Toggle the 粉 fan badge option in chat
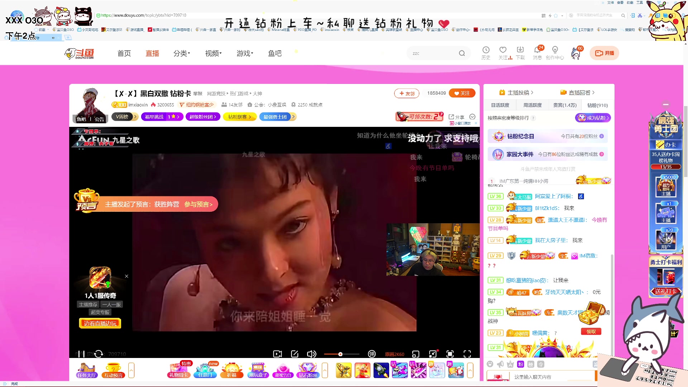The width and height of the screenshot is (688, 387). click(x=520, y=364)
